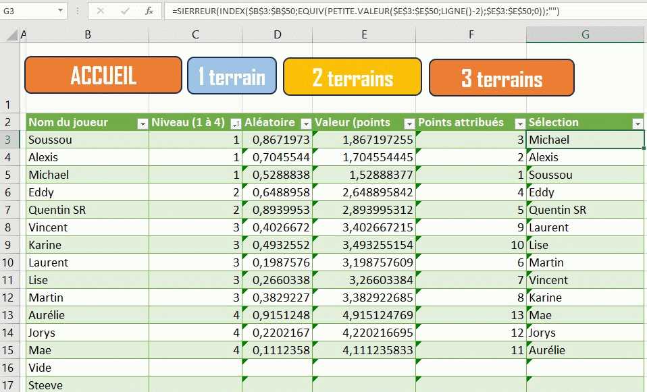The image size is (647, 392).
Task: Open Points attribués filter dropdown
Action: click(x=519, y=123)
